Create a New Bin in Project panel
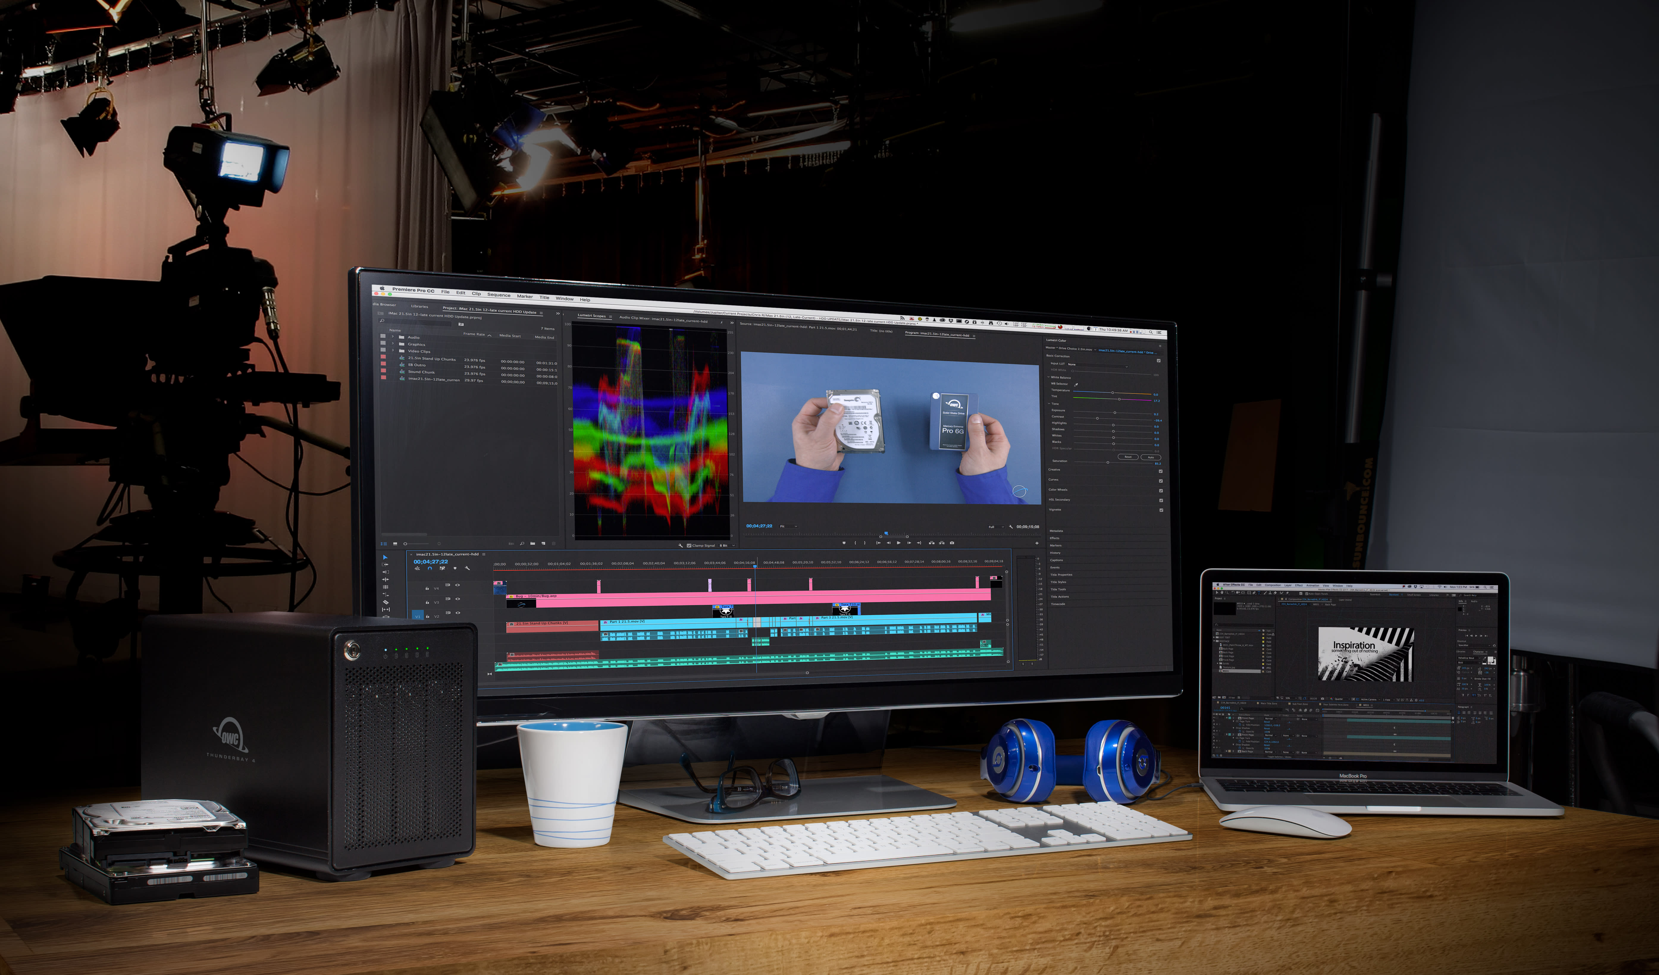1659x975 pixels. [532, 544]
